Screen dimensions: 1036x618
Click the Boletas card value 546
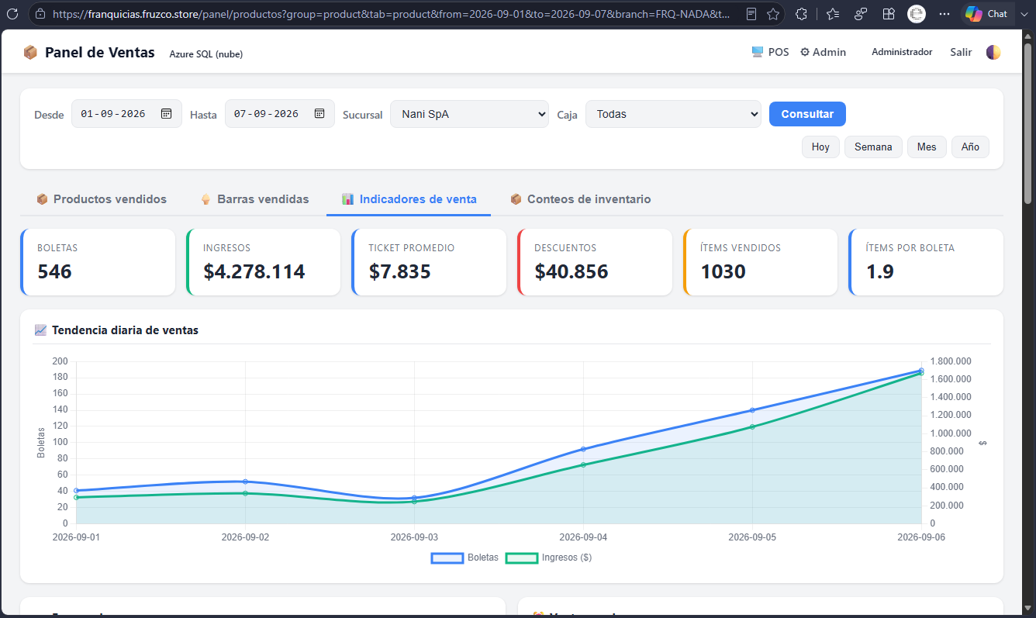[x=54, y=271]
